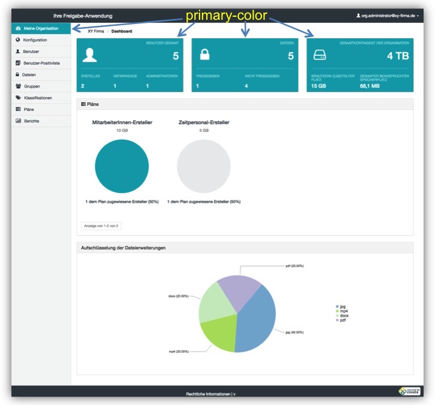Go to Gruppen in the sidebar
This screenshot has height=405, width=435.
coord(41,86)
